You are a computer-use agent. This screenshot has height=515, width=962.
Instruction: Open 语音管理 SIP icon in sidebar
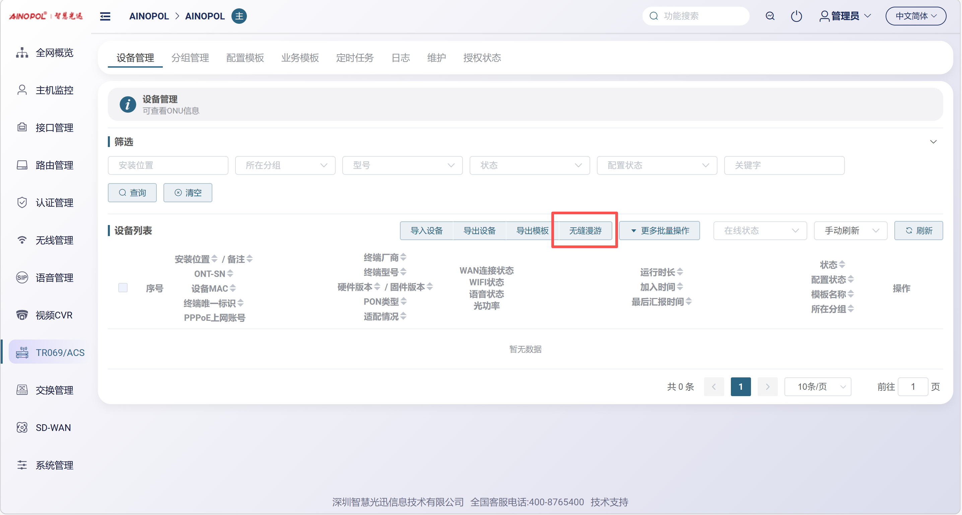click(x=22, y=278)
